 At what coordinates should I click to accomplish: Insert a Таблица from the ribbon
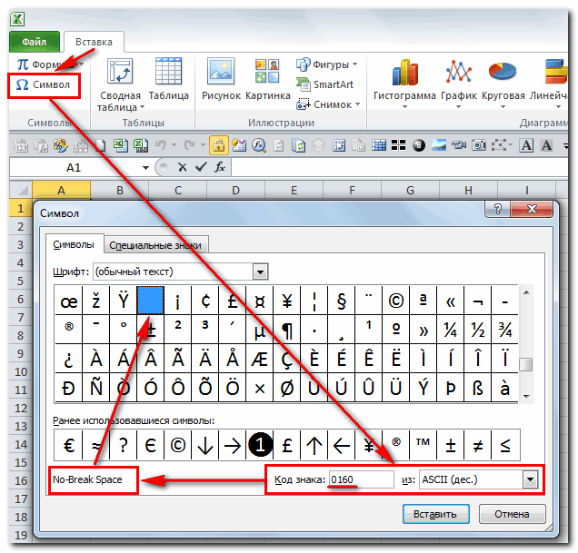point(168,71)
